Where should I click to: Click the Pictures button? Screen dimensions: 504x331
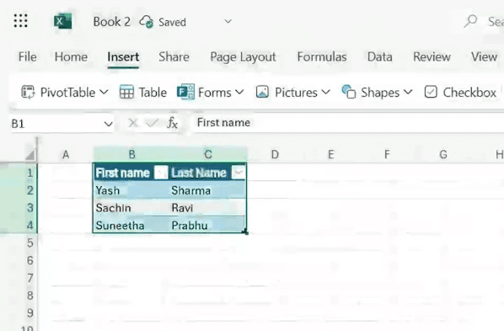click(x=287, y=93)
